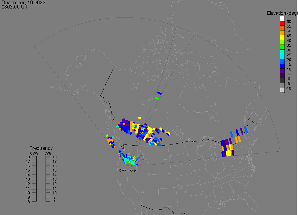298x215 pixels.
Task: Select the cvw frequency box between 17 and 18
Action: [x=34, y=159]
